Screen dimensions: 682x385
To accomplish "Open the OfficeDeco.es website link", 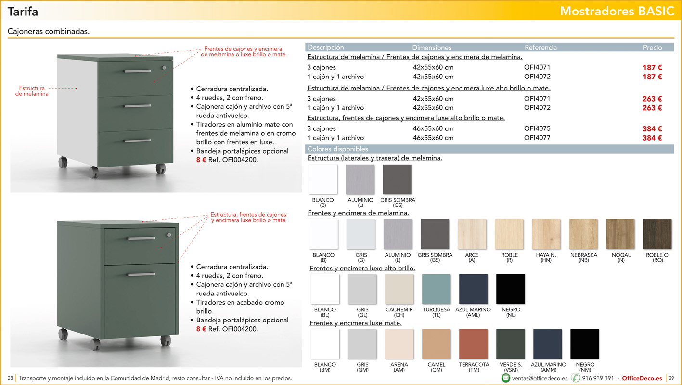I will [x=642, y=378].
